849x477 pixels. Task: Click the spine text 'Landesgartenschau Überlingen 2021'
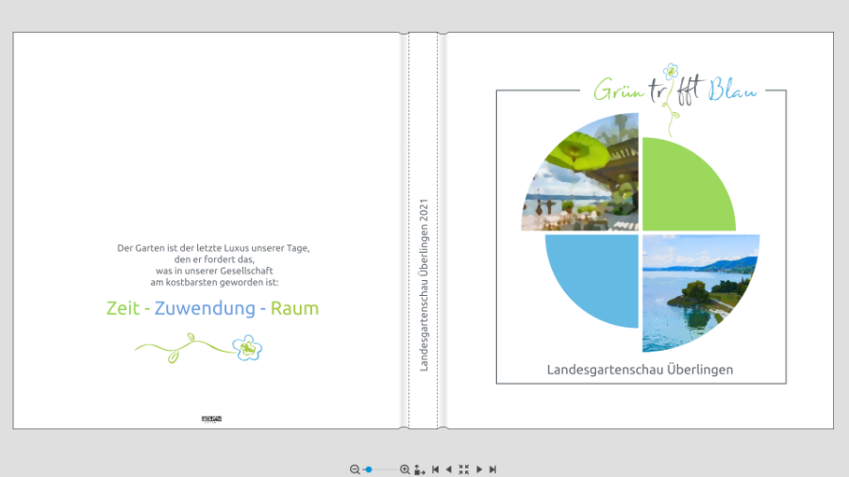click(x=424, y=285)
